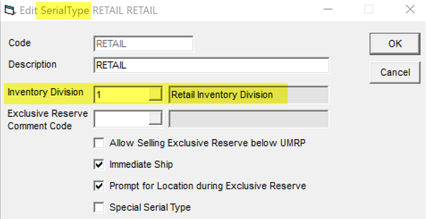Screen dimensions: 426x219
Task: Confirm changes with the OK button
Action: (395, 44)
